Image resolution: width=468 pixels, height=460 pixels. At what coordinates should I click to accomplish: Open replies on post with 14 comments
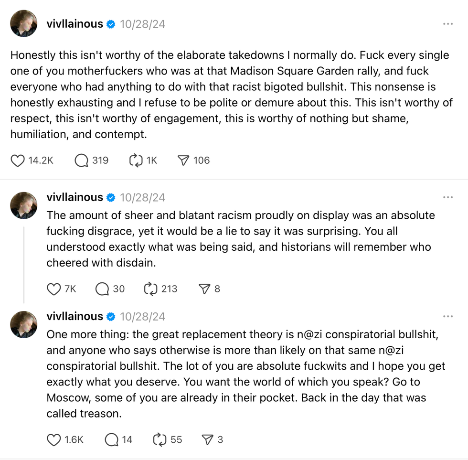point(111,439)
